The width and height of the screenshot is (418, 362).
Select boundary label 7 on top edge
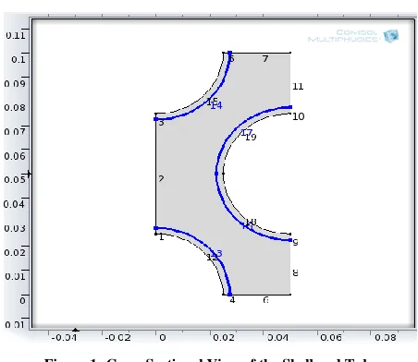[x=265, y=59]
